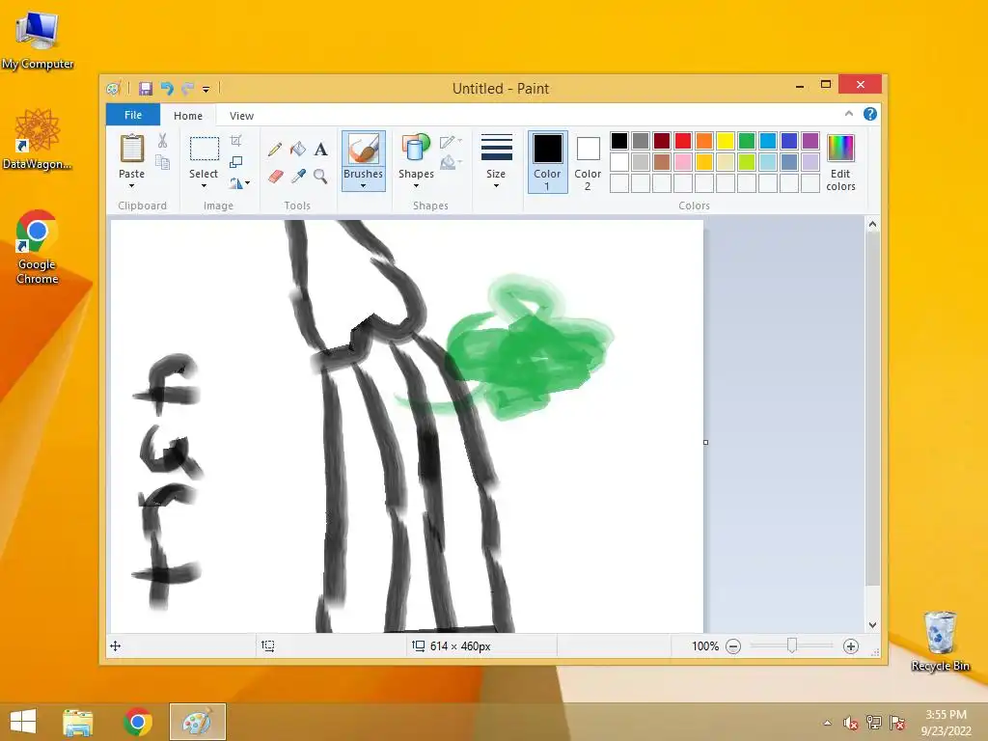
Task: Expand the Paste dropdown arrow
Action: tap(131, 186)
